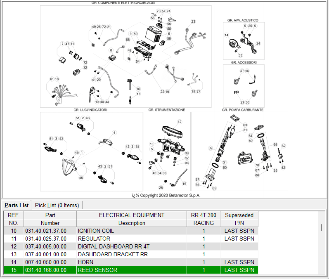Click callout number 14 on the horn

point(226,35)
